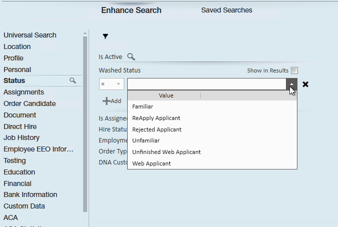Image resolution: width=338 pixels, height=227 pixels.
Task: Pick Rejected Applicant from the list
Action: [x=157, y=129]
